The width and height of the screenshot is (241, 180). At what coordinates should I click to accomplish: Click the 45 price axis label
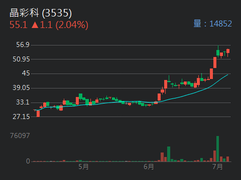click(26, 73)
